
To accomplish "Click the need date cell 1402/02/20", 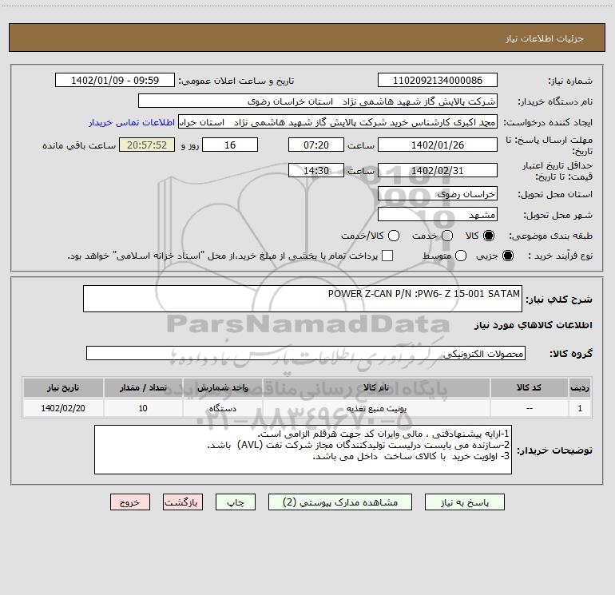I will coord(63,408).
